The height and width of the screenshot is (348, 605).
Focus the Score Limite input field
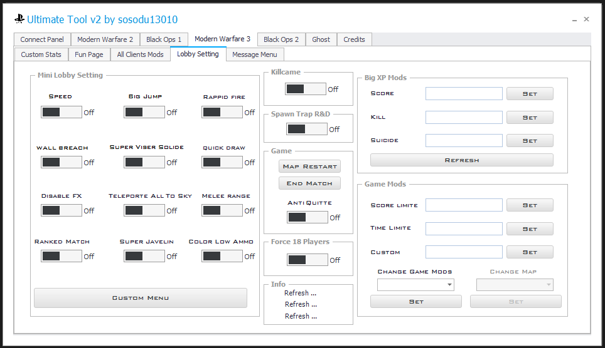pos(464,205)
